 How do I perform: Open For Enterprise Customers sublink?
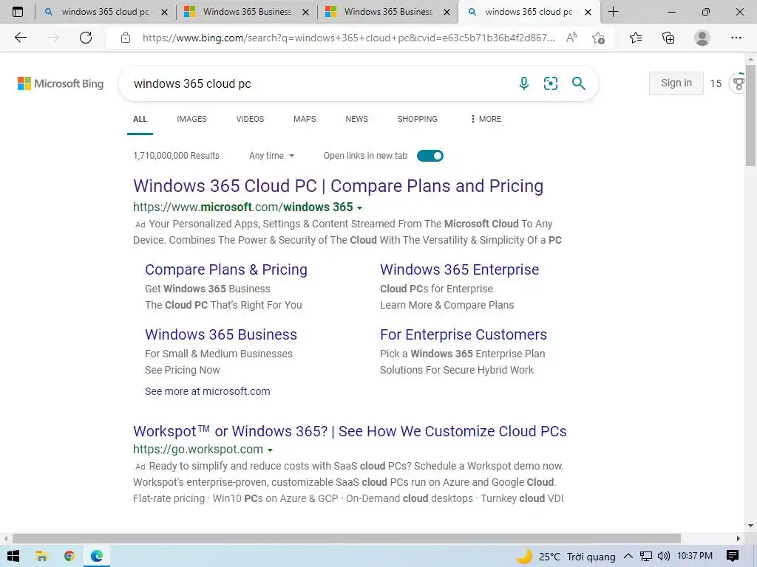tap(463, 334)
